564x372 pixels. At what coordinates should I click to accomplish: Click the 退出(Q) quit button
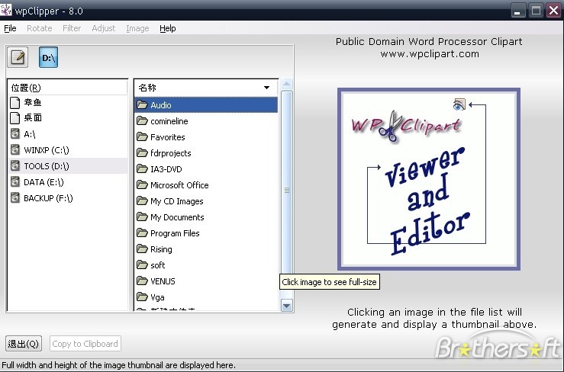(x=24, y=344)
